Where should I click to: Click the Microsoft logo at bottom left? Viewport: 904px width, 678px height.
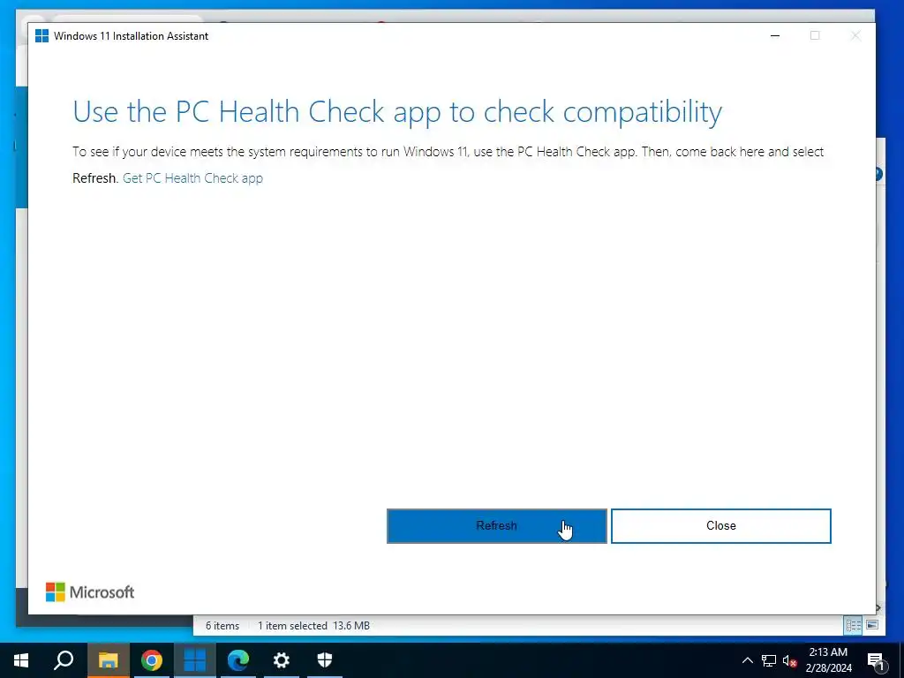tap(90, 592)
